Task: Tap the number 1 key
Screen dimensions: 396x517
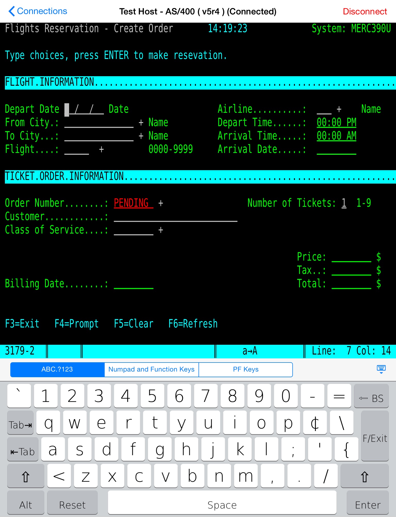Action: point(46,396)
